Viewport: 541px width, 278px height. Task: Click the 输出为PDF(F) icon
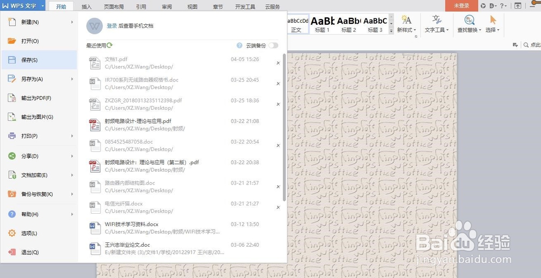coord(12,98)
